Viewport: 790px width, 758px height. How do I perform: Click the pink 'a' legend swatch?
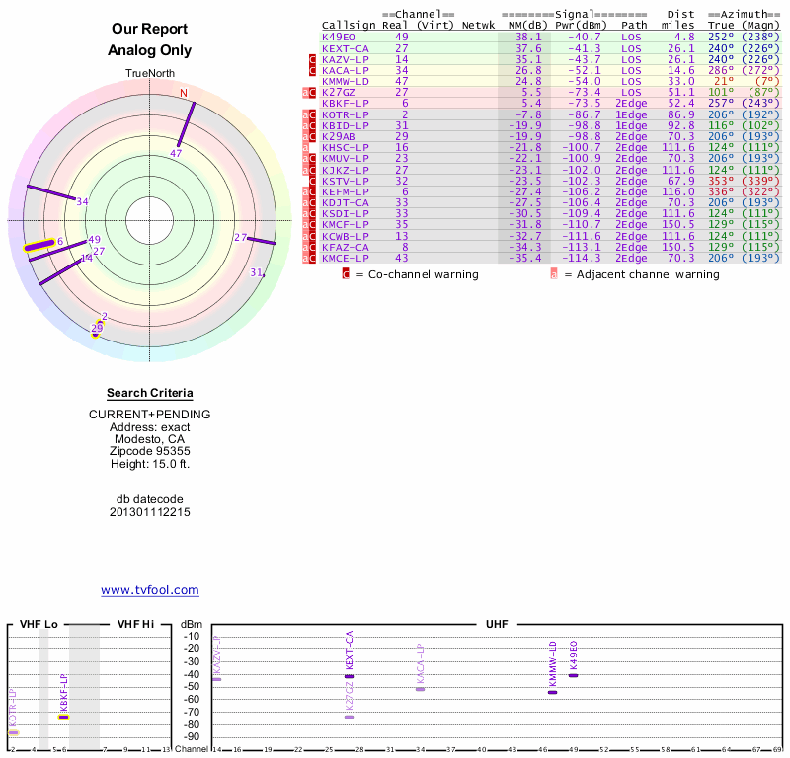coord(554,274)
